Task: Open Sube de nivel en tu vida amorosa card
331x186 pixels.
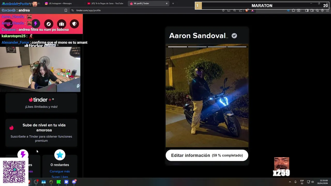Action: tap(41, 133)
